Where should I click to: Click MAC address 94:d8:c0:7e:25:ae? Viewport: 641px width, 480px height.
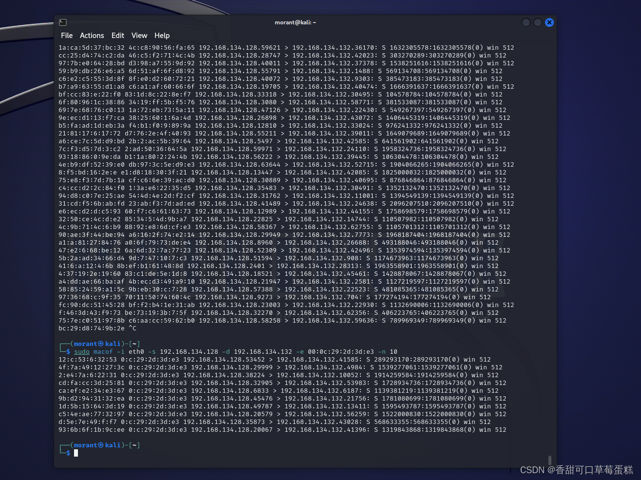(x=92, y=196)
